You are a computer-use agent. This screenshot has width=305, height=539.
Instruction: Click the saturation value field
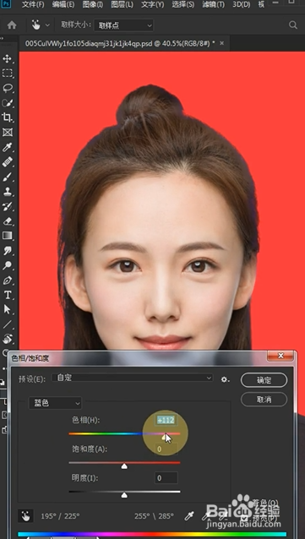click(166, 449)
